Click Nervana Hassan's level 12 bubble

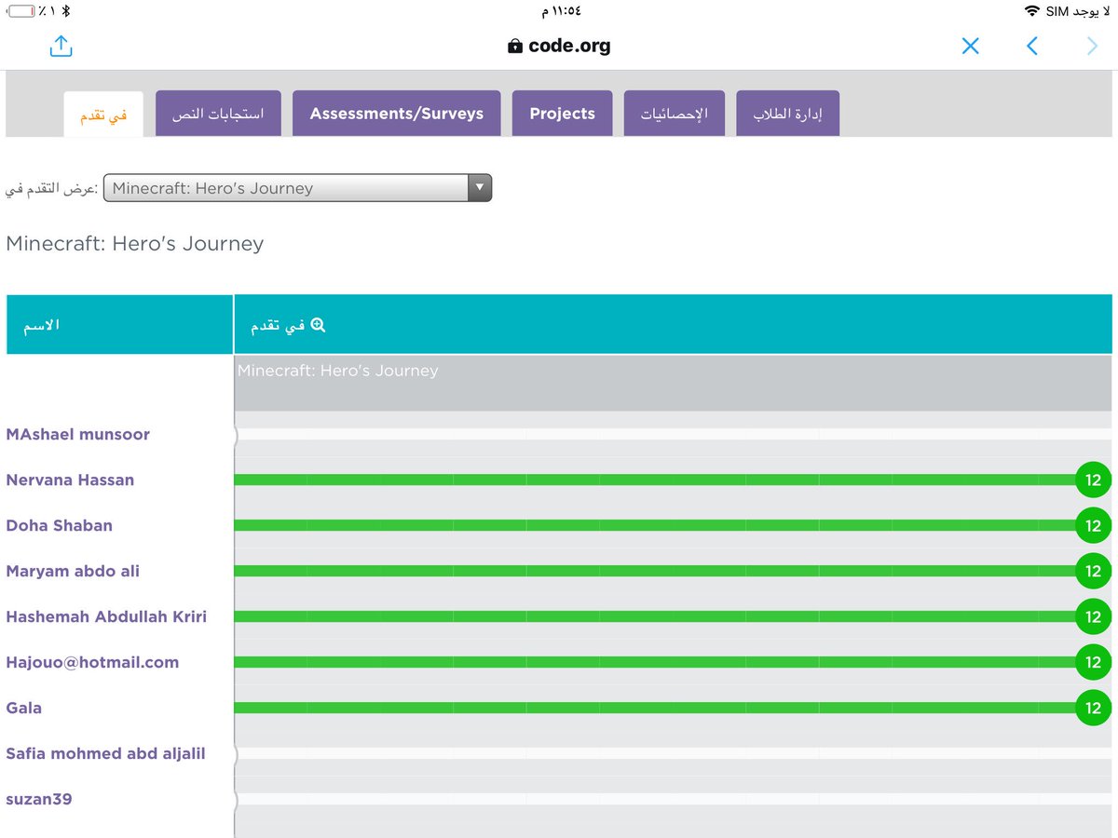pos(1093,480)
